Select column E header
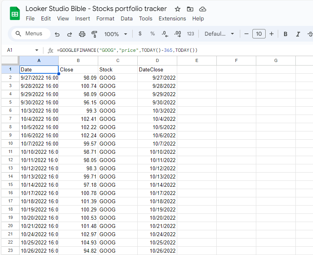The height and width of the screenshot is (255, 313). click(197, 61)
